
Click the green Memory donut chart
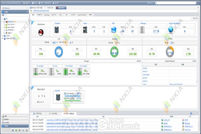[114, 52]
